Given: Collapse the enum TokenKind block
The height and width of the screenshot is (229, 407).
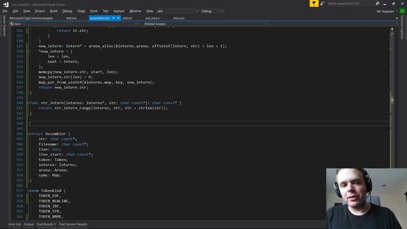Looking at the screenshot, I should [x=28, y=191].
